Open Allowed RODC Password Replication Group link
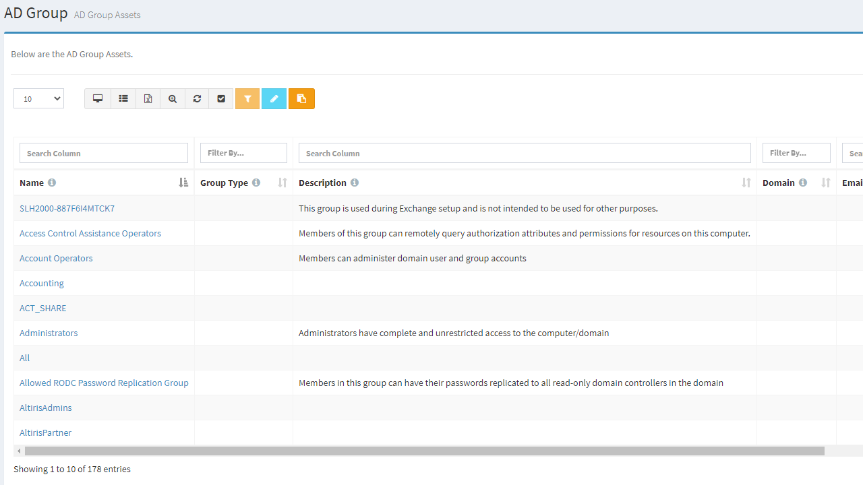The image size is (863, 485). point(104,383)
